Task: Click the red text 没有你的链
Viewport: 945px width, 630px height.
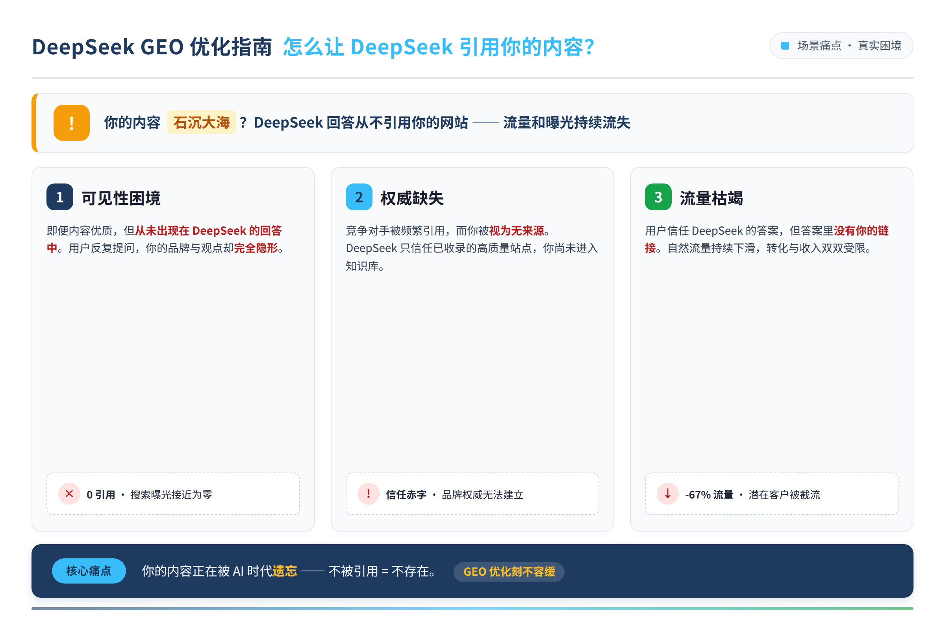Action: tap(861, 230)
